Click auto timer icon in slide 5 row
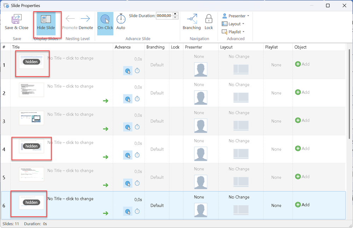 tap(137, 183)
